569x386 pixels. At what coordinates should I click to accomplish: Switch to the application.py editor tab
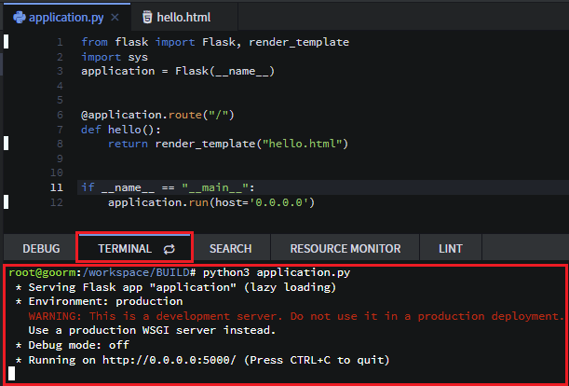66,18
